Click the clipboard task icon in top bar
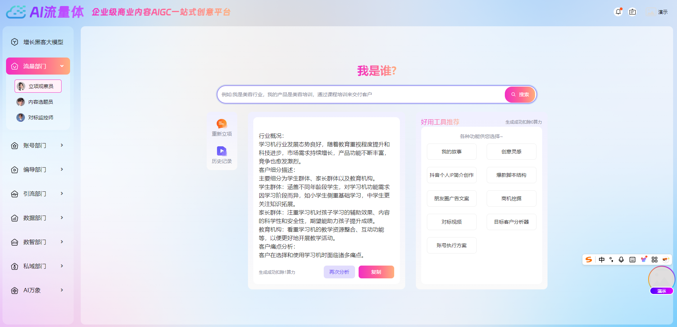The width and height of the screenshot is (677, 327). click(632, 12)
